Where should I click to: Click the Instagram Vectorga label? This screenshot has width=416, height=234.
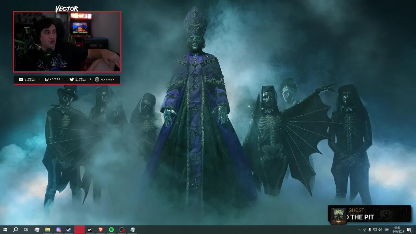(x=104, y=79)
